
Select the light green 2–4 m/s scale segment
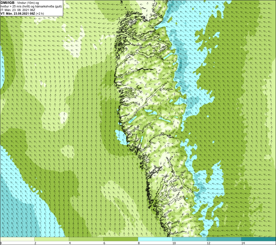(52, 239)
